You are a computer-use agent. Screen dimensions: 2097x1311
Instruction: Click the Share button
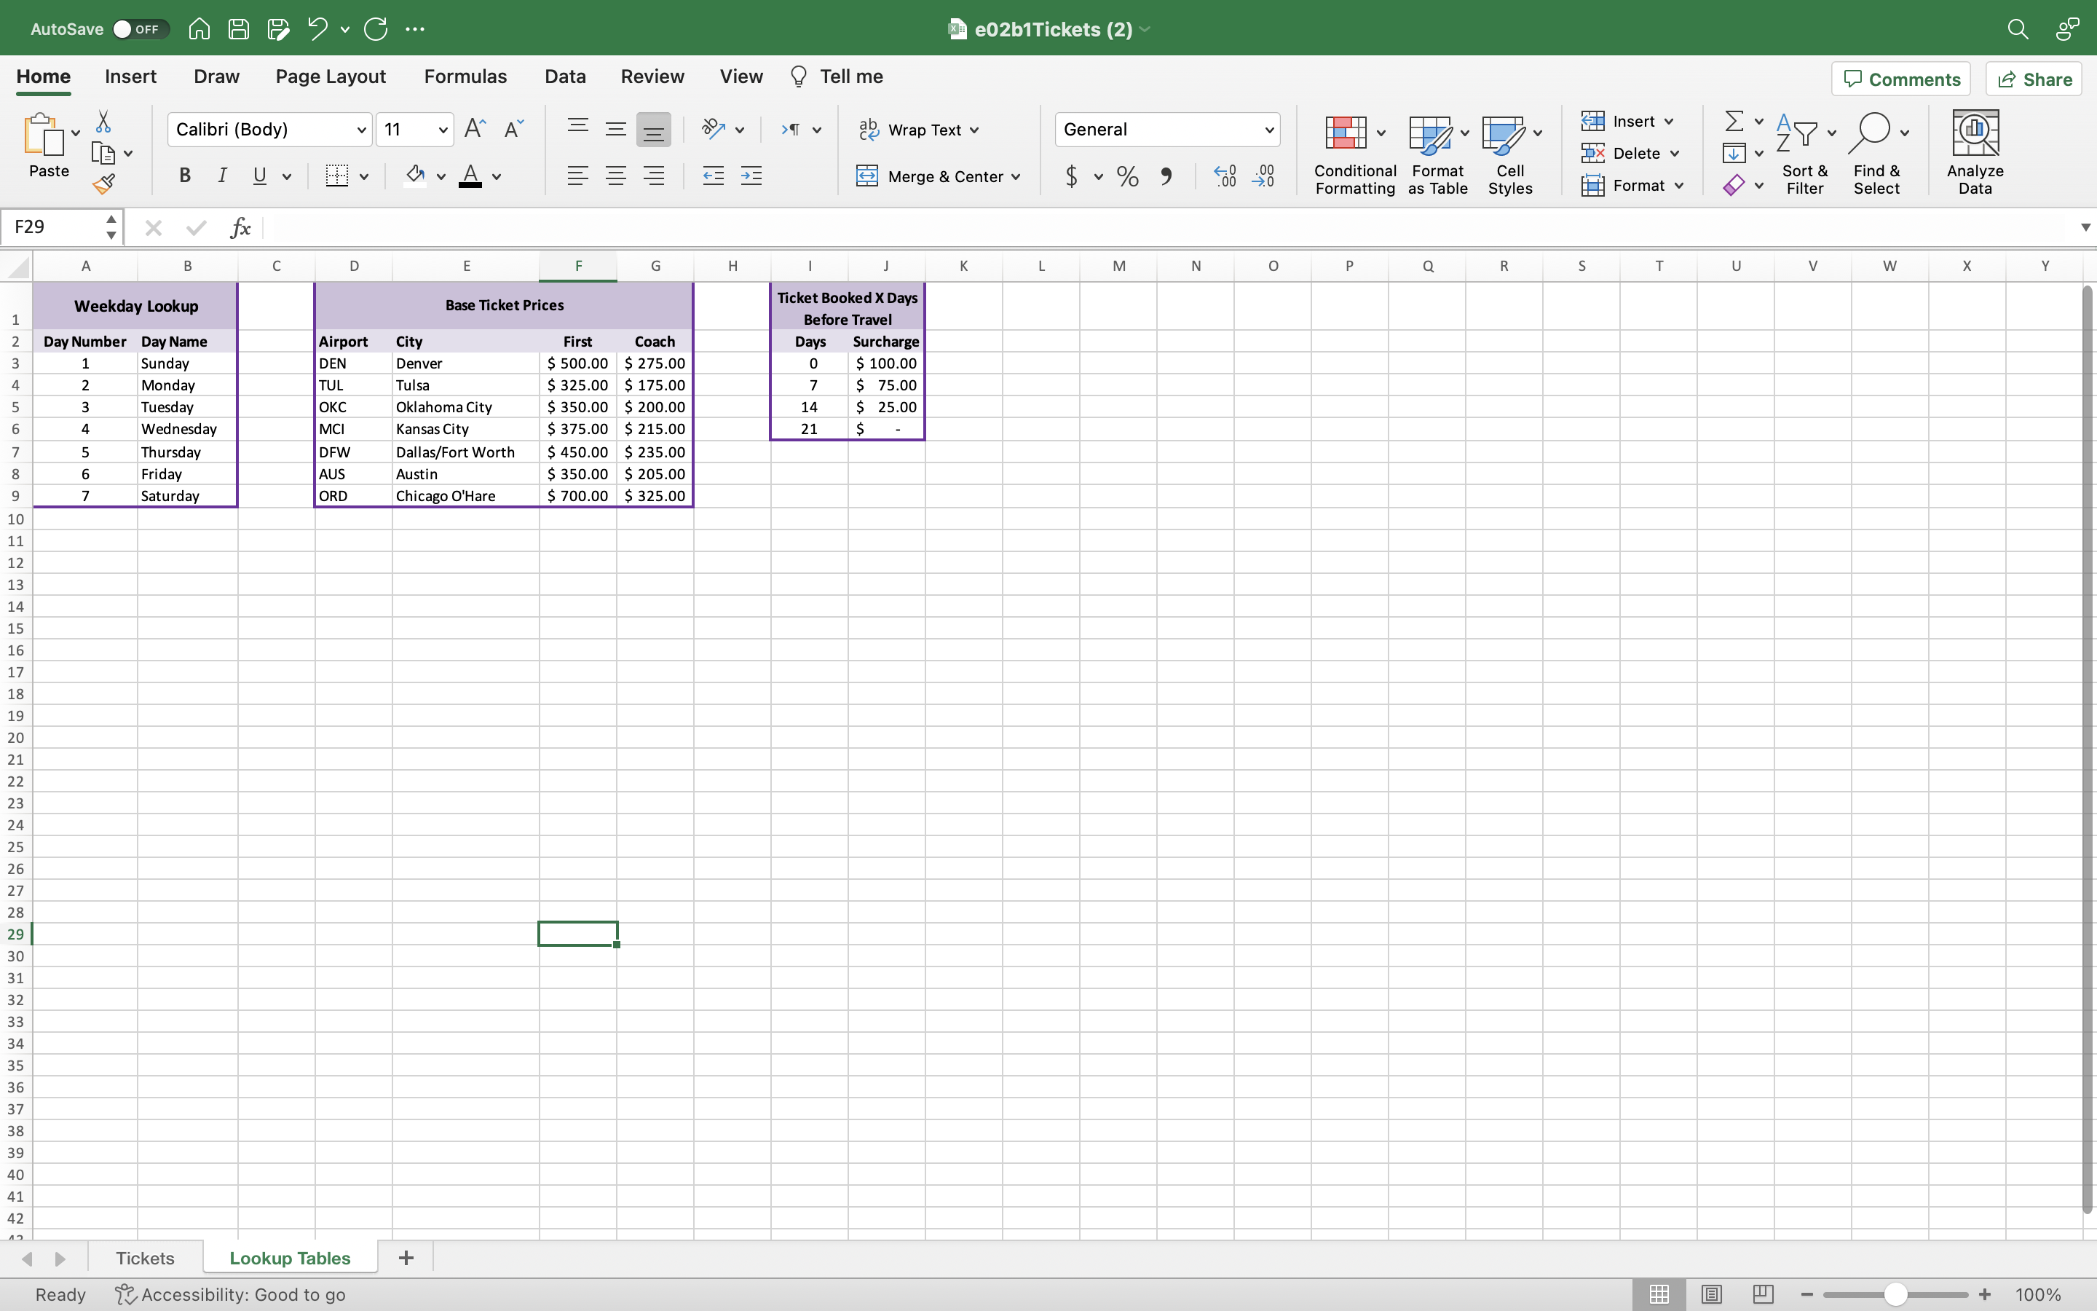pyautogui.click(x=2034, y=79)
